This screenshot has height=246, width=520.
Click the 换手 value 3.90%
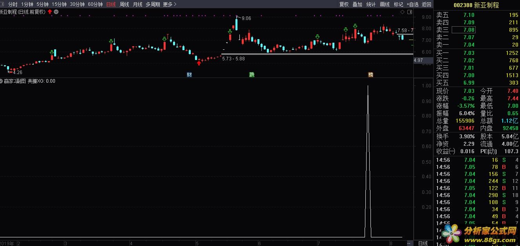click(x=467, y=136)
